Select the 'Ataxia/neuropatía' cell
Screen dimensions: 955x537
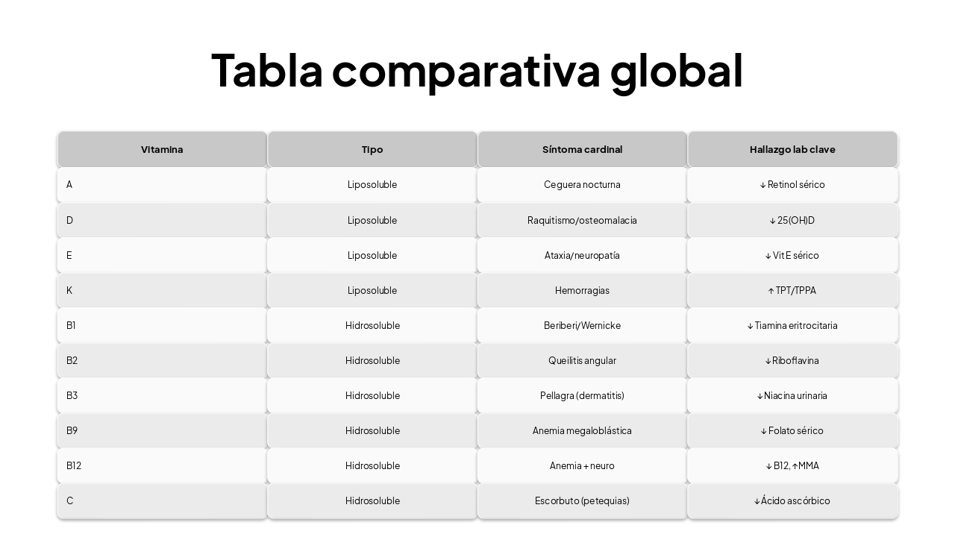pyautogui.click(x=582, y=255)
